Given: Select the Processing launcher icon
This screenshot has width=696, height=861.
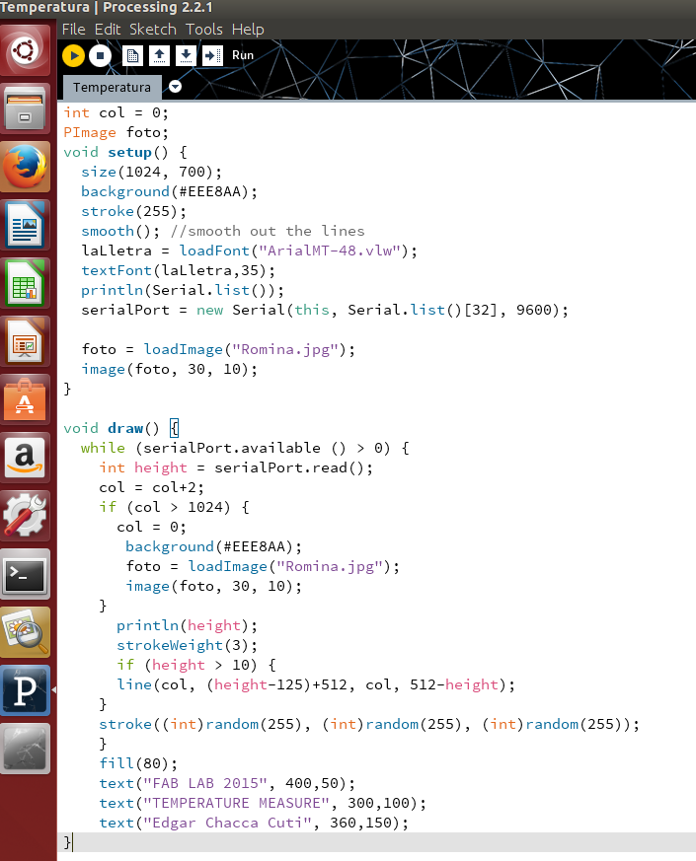Looking at the screenshot, I should click(x=26, y=690).
